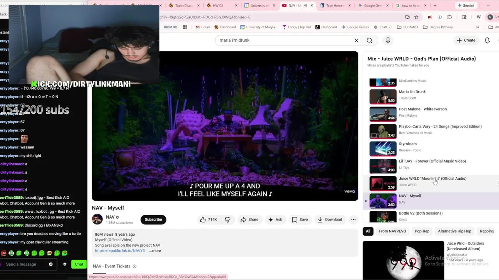Select the Alternative Hip Hop chip
499x280 pixels.
coord(455,231)
